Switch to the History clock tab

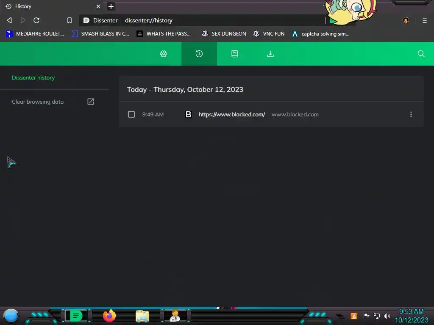(199, 54)
